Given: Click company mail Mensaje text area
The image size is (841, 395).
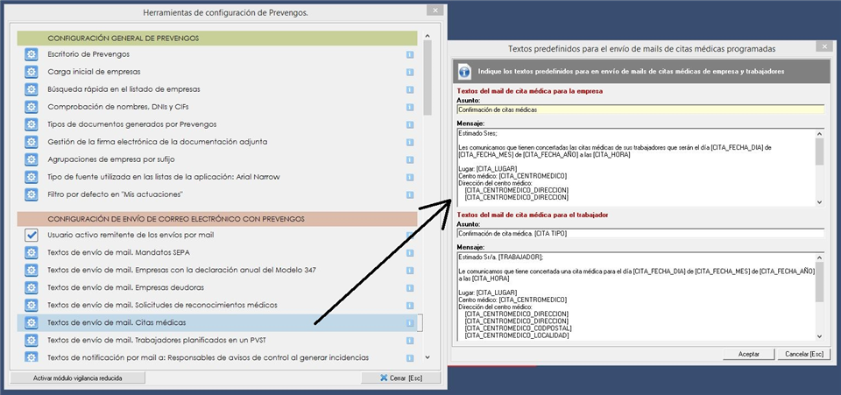Looking at the screenshot, I should pyautogui.click(x=636, y=168).
